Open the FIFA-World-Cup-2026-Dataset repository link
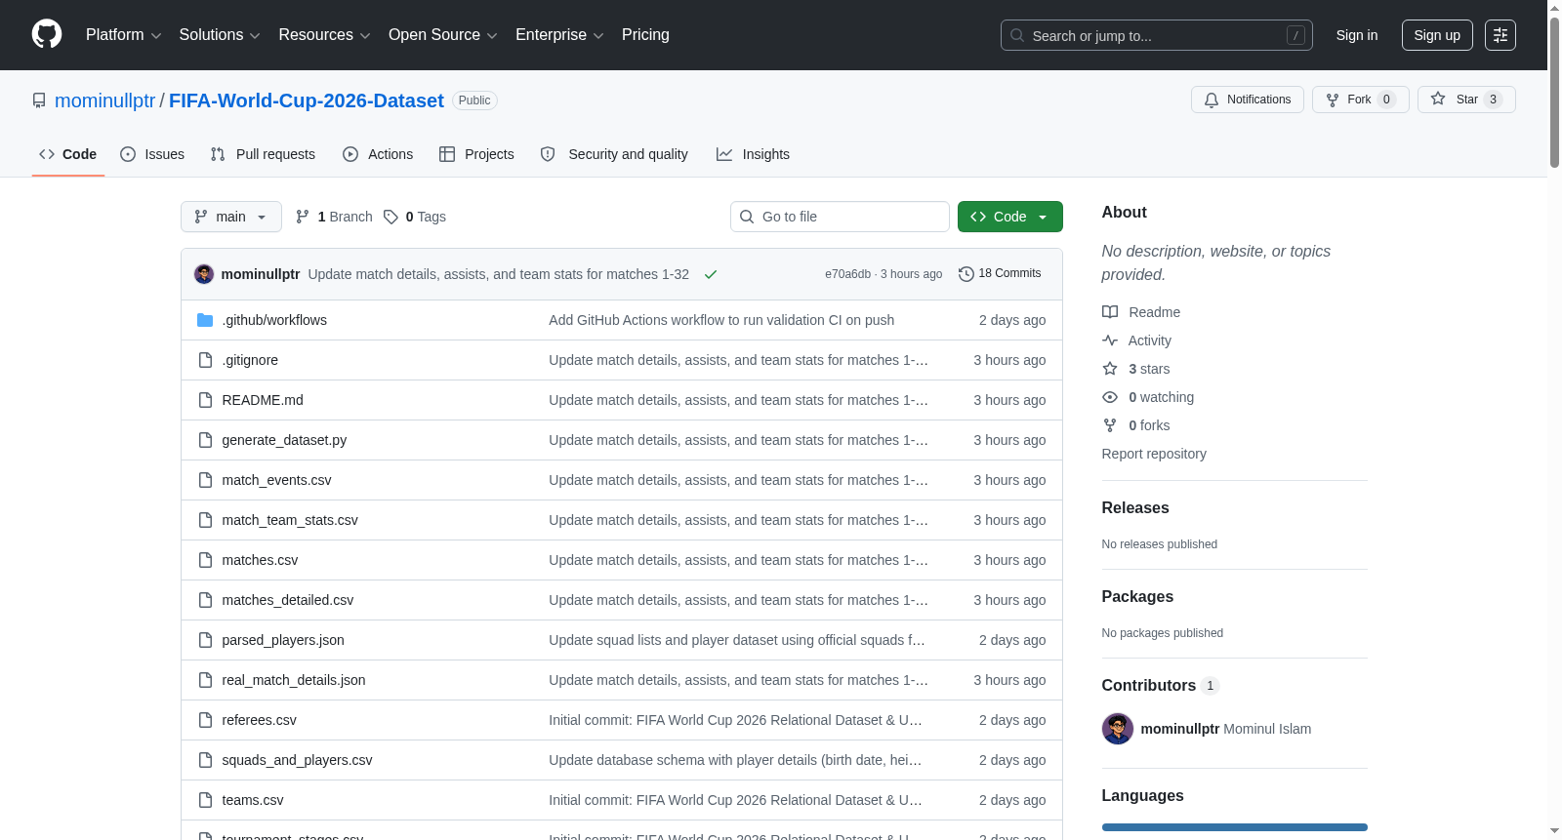The image size is (1562, 840). [307, 100]
